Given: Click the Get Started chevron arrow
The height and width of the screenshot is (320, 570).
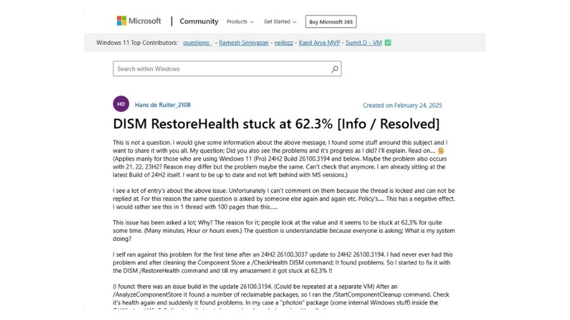Looking at the screenshot, I should (x=294, y=22).
